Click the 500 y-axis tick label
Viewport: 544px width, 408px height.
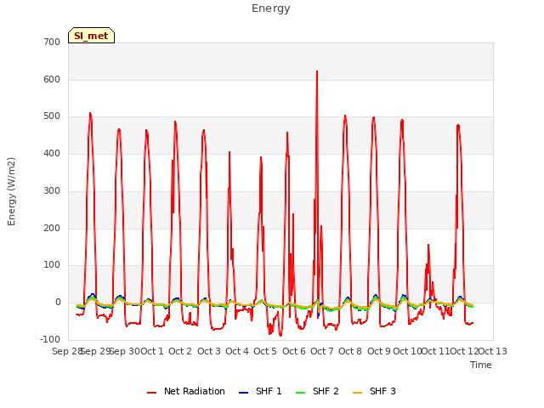52,116
